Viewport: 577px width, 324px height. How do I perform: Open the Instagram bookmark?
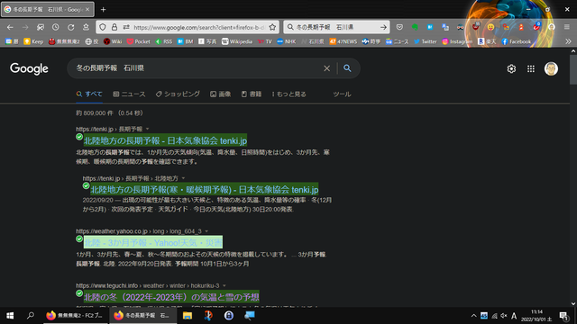pyautogui.click(x=457, y=41)
